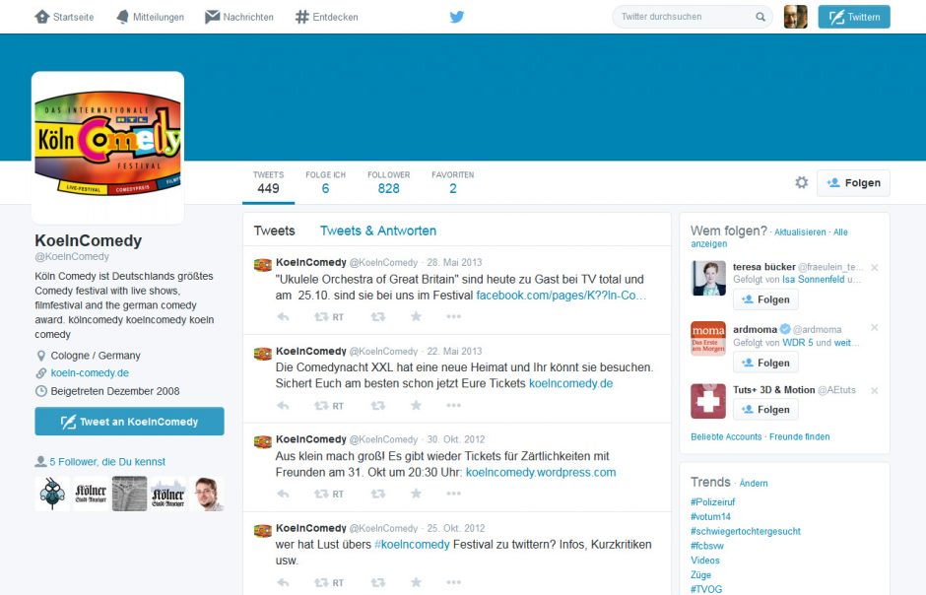This screenshot has width=926, height=595.
Task: Open more options on 30. Okt. tweet
Action: [x=453, y=495]
